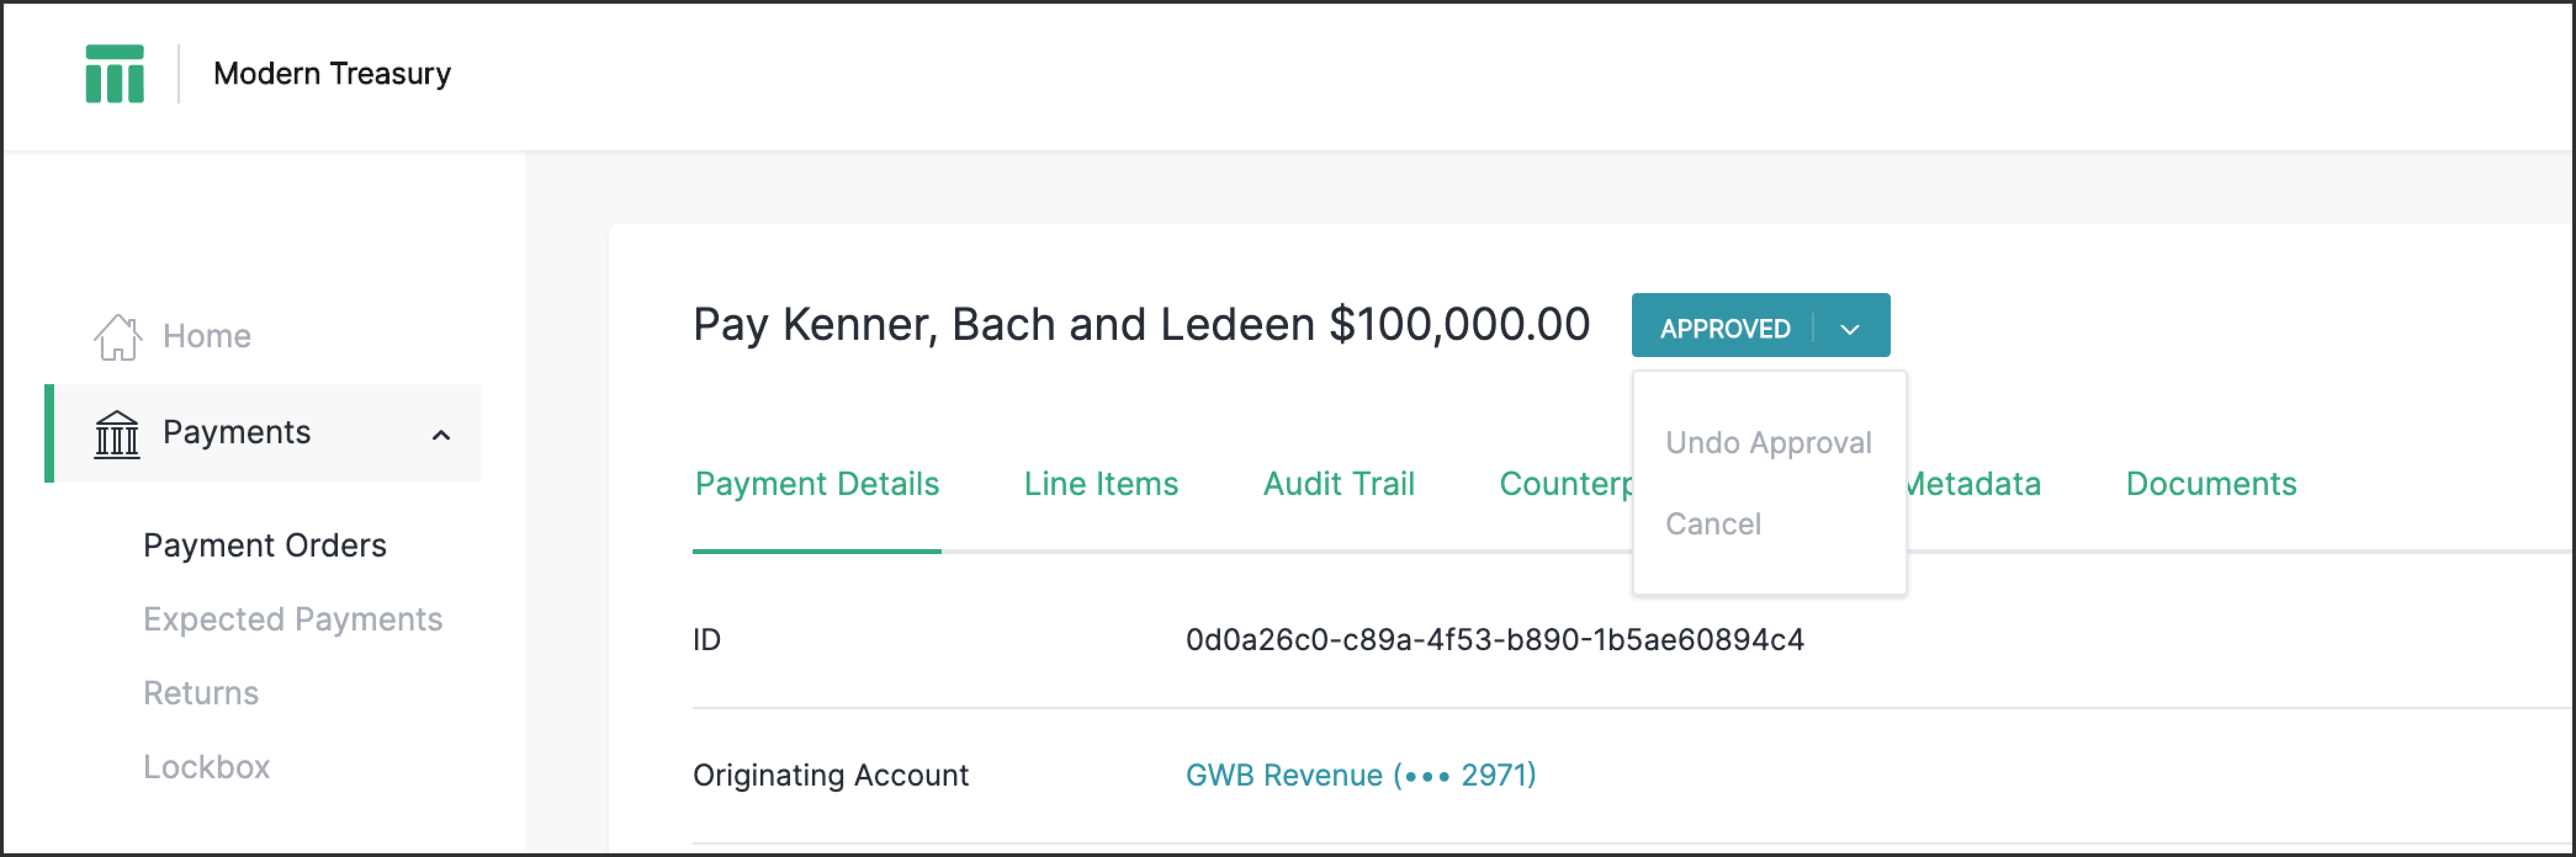
Task: Click the Home house icon
Action: tap(117, 337)
